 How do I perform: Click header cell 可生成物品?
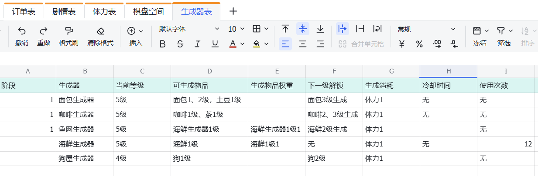click(x=209, y=86)
